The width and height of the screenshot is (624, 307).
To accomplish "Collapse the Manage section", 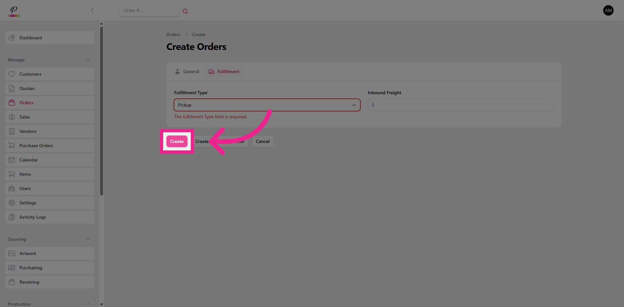I will click(x=88, y=59).
